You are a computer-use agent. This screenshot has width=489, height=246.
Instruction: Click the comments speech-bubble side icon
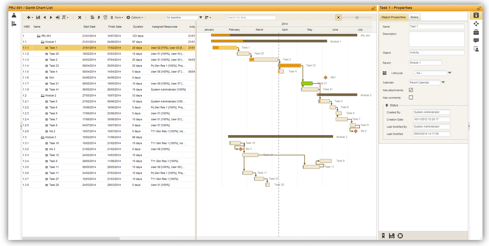pos(476,41)
